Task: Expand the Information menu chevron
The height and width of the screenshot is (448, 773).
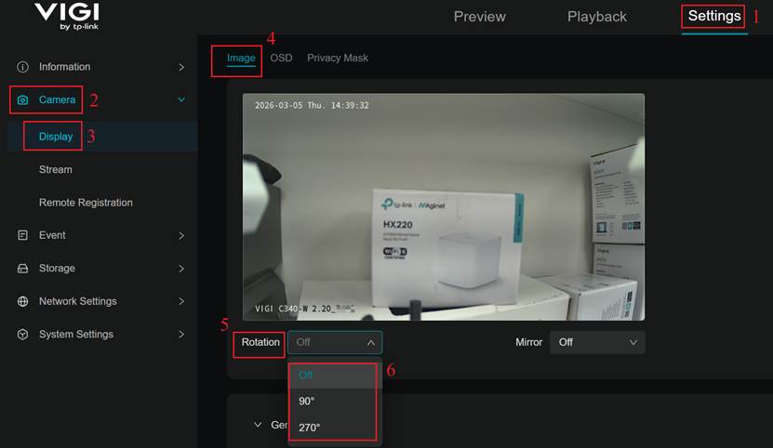Action: 181,67
